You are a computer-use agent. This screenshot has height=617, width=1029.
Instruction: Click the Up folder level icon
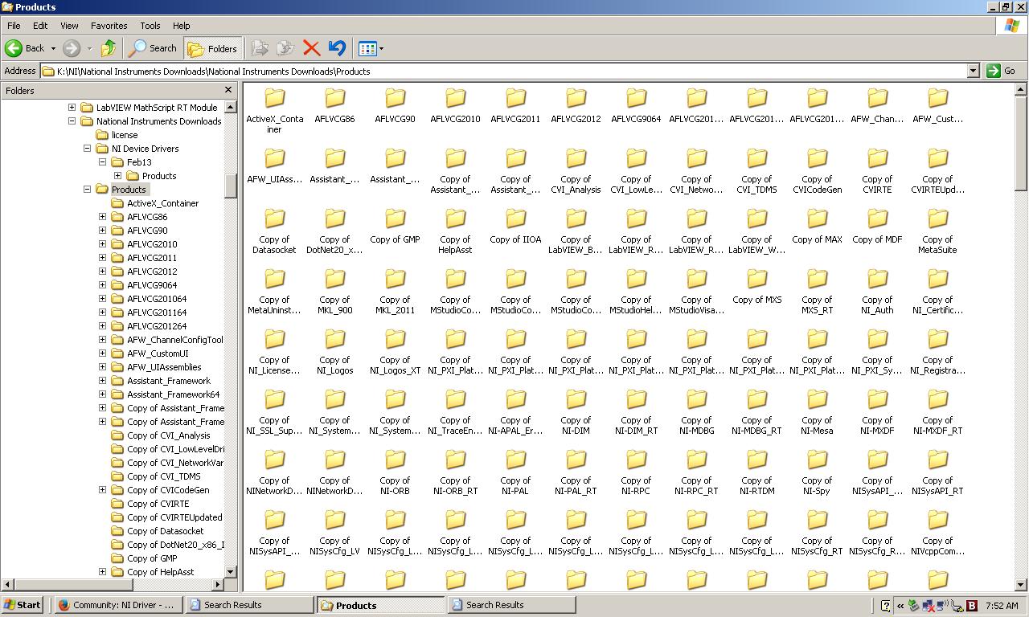tap(109, 48)
